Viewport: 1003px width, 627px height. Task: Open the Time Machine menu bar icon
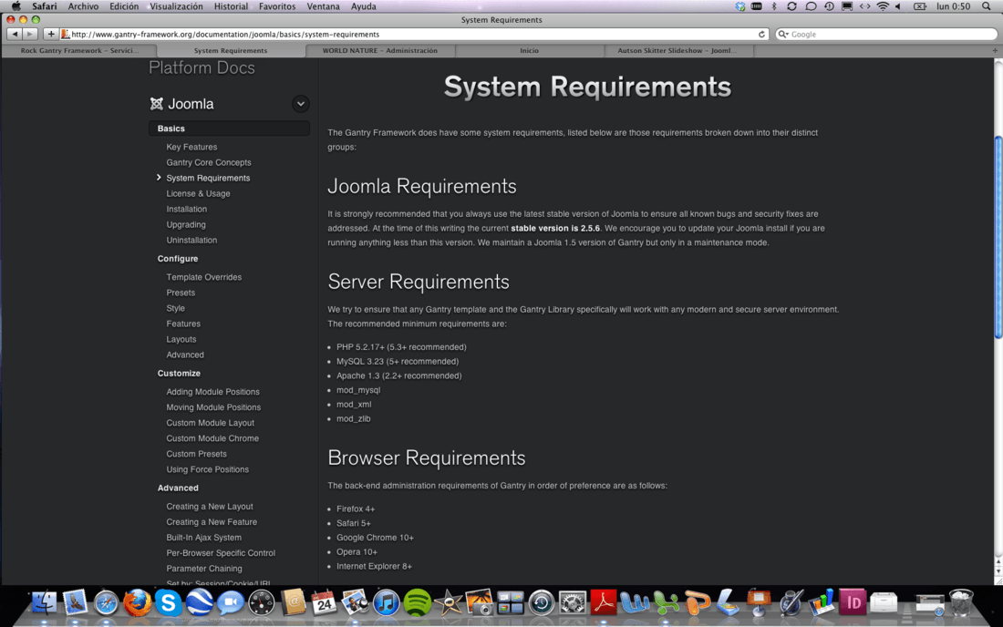pos(829,6)
